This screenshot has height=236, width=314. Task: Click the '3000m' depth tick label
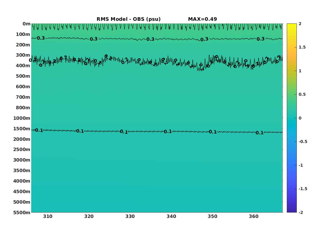point(22,160)
